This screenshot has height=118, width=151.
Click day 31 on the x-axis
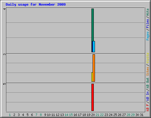click(142, 115)
